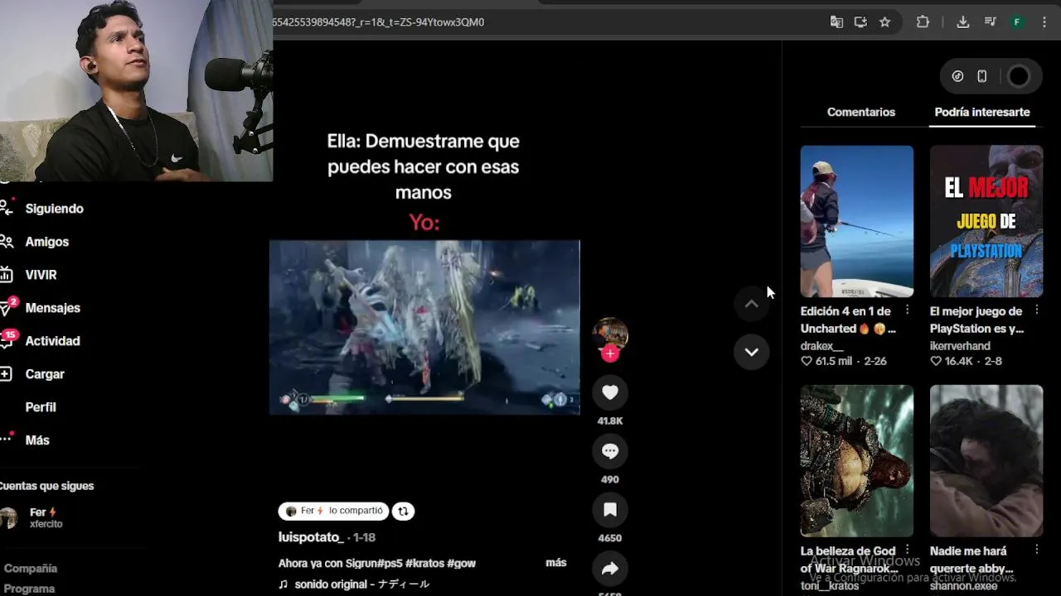1061x596 pixels.
Task: Open VIVIR live section in sidebar
Action: coord(41,275)
